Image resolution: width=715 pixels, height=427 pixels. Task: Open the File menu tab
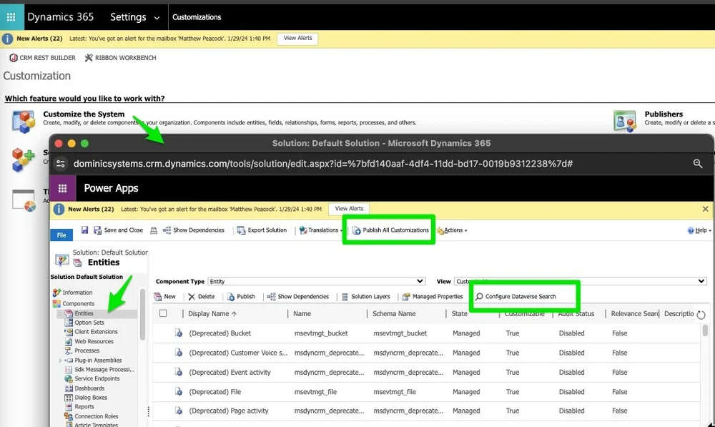[x=61, y=235]
